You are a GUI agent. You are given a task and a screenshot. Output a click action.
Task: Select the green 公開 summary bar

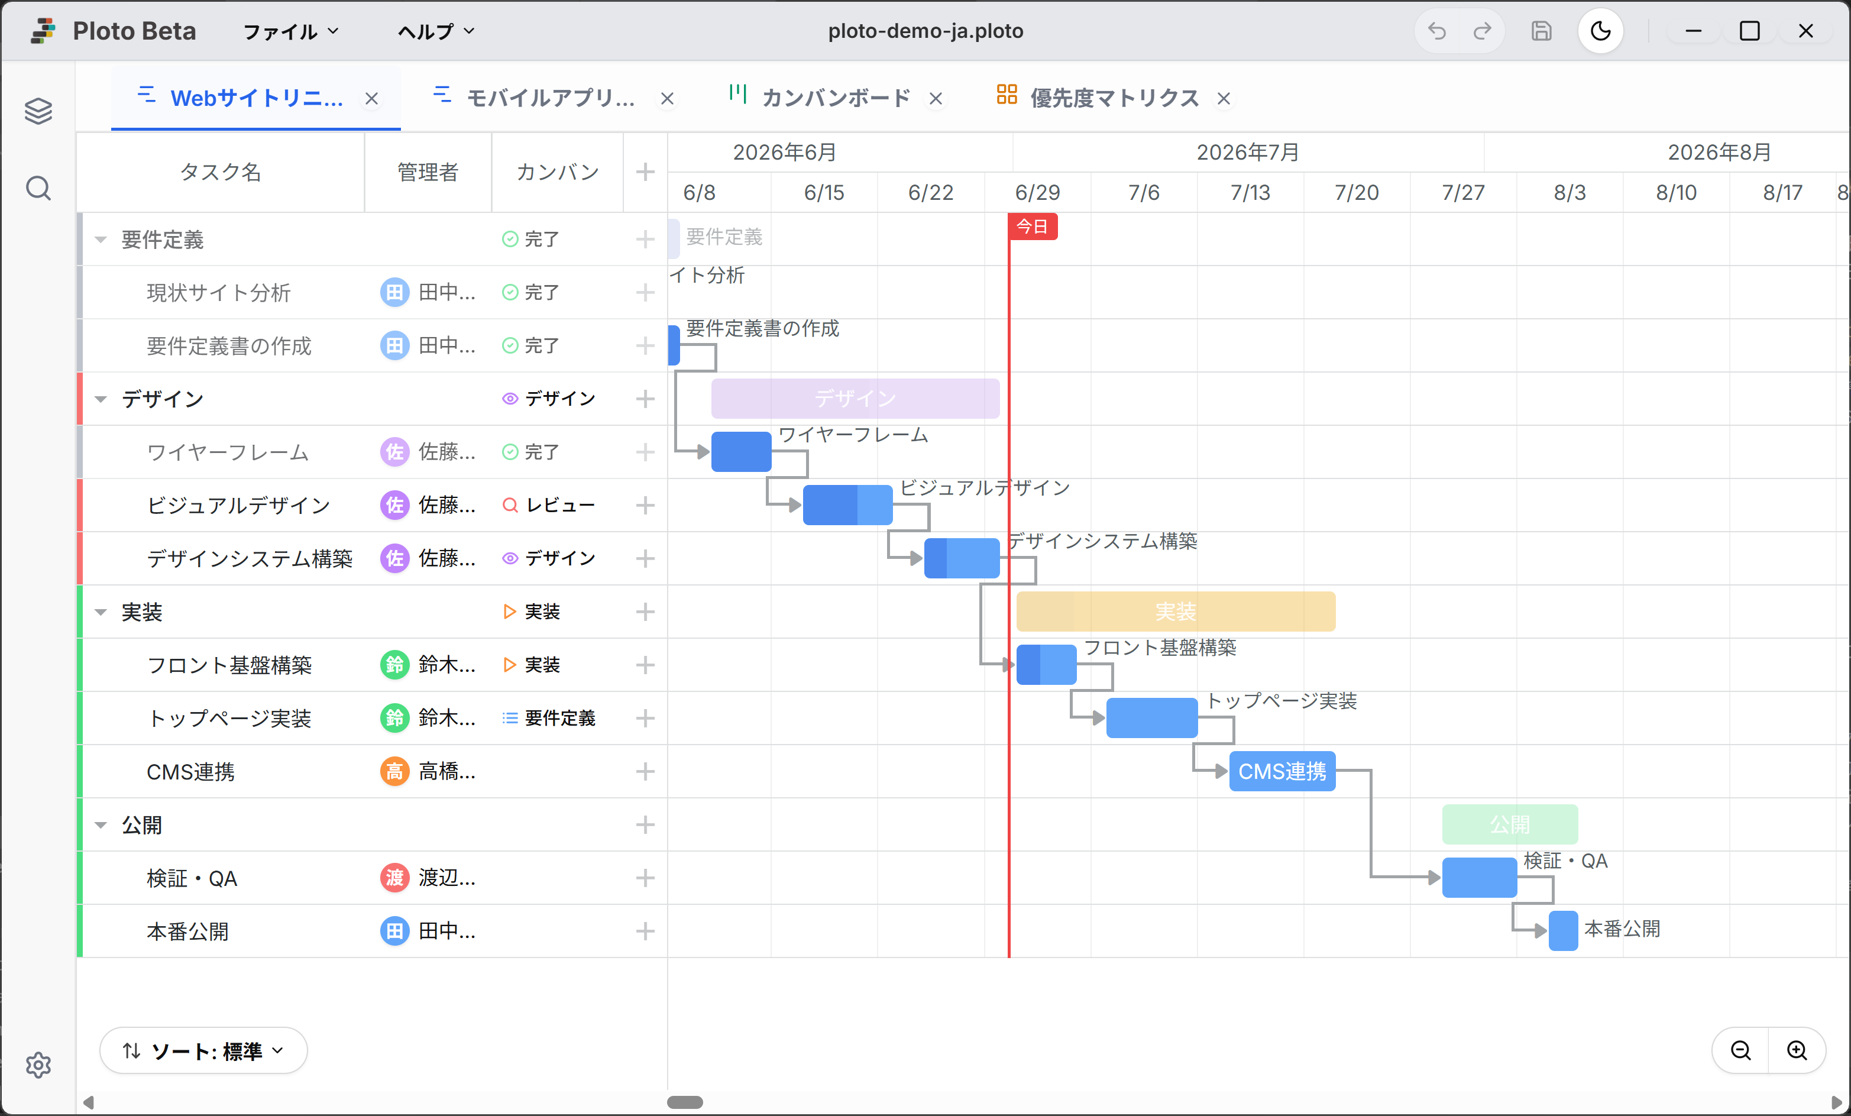tap(1510, 824)
